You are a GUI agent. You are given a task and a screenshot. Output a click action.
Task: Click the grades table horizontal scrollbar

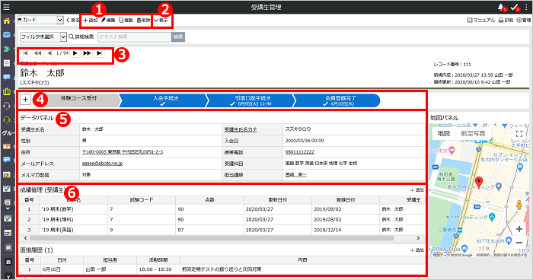click(x=212, y=238)
